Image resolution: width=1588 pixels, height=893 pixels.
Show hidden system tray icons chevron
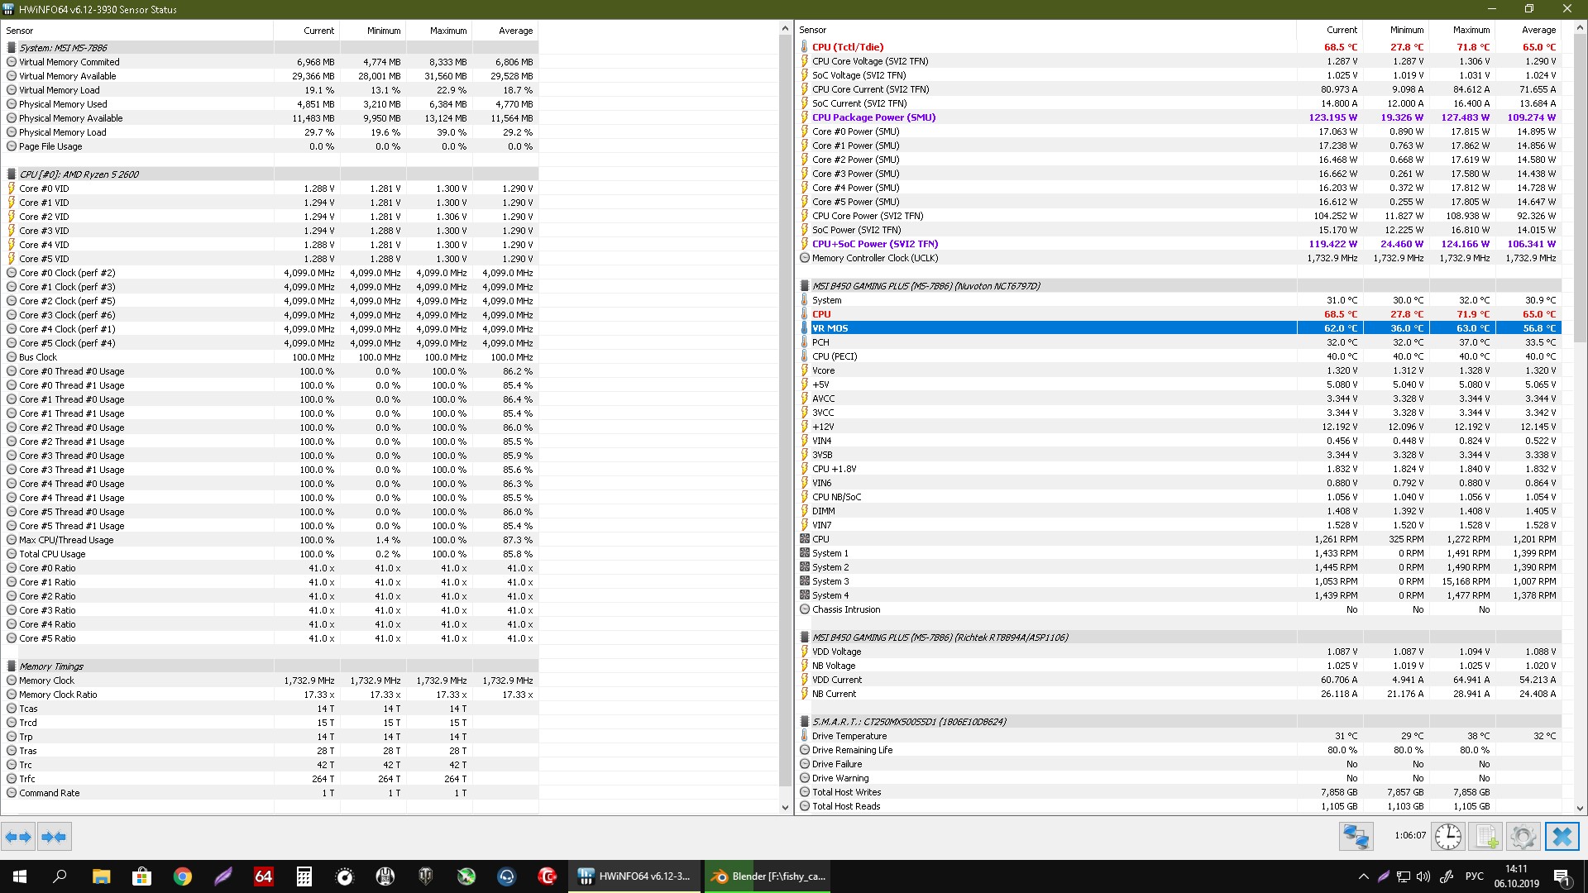tap(1363, 876)
